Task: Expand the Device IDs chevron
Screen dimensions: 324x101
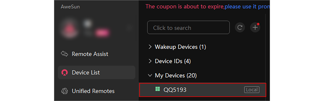Action: [x=150, y=61]
